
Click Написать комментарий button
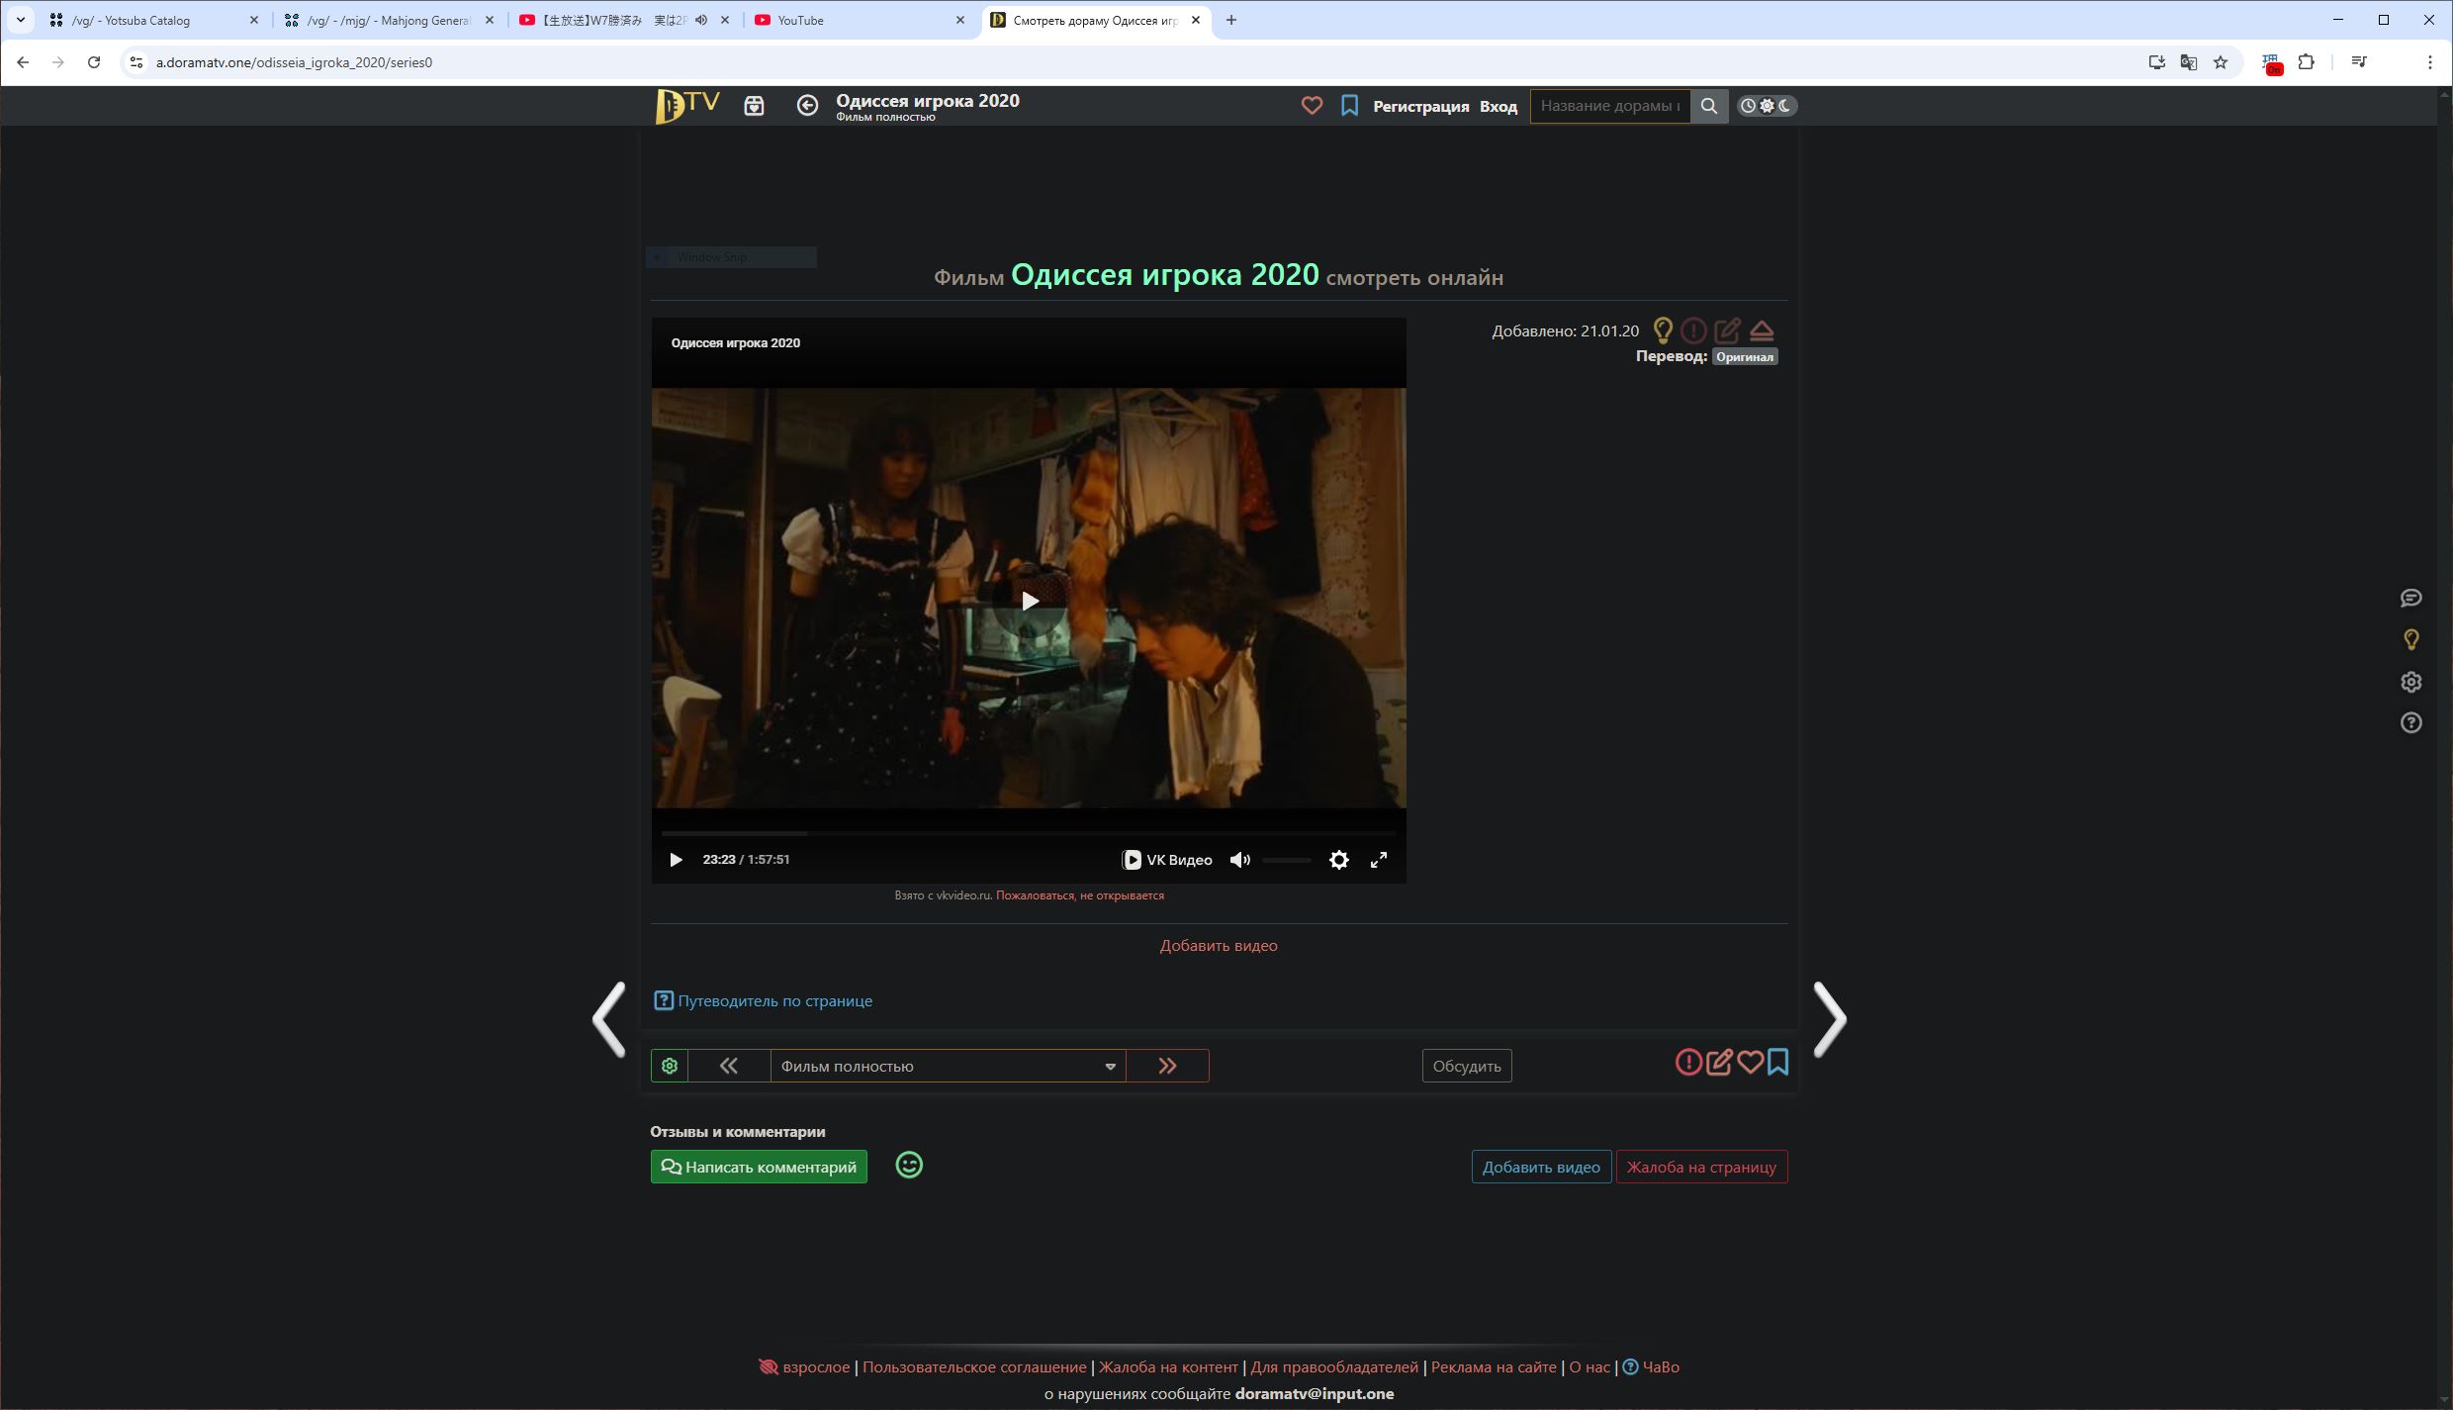click(759, 1167)
